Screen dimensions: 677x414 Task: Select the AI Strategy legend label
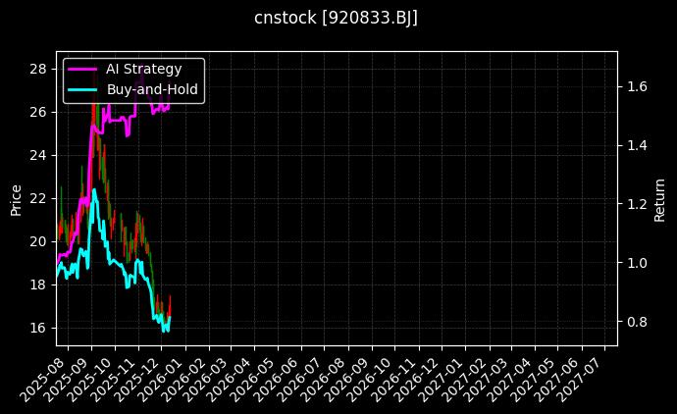pyautogui.click(x=143, y=69)
